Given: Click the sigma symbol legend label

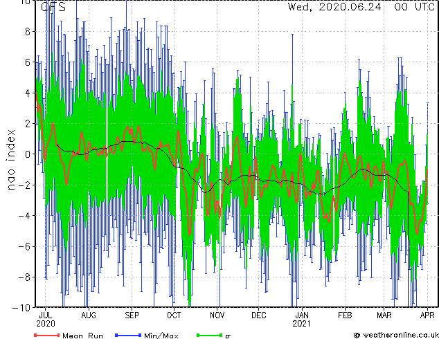Looking at the screenshot, I should 228,336.
